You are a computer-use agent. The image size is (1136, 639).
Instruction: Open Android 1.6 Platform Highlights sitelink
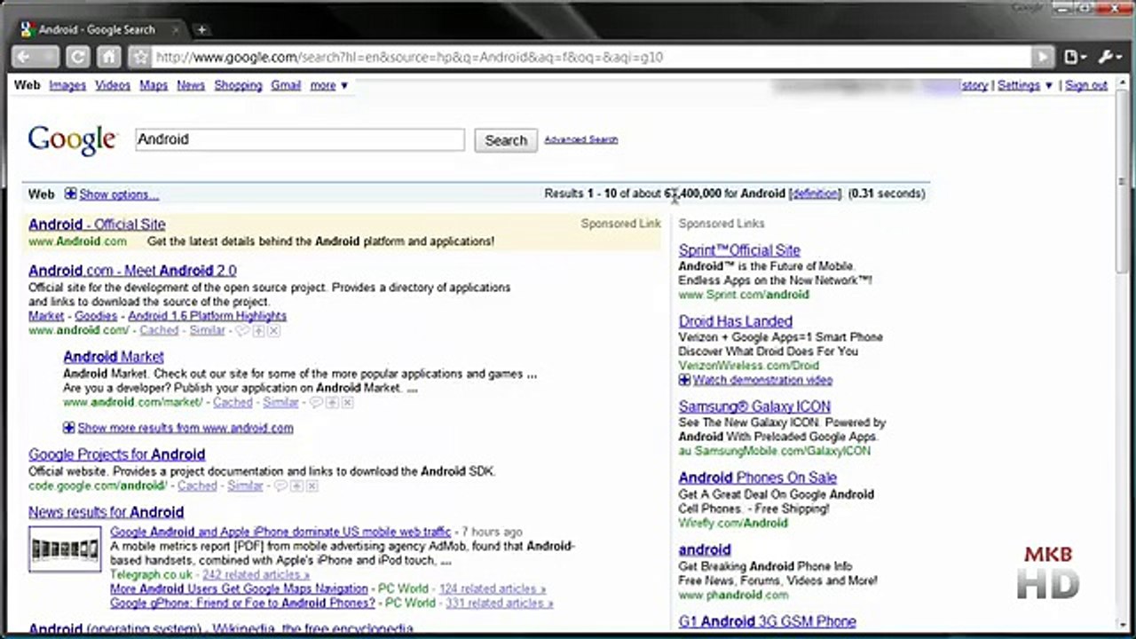[207, 316]
